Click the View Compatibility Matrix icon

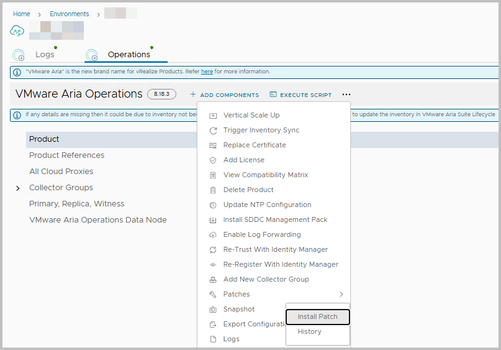213,175
